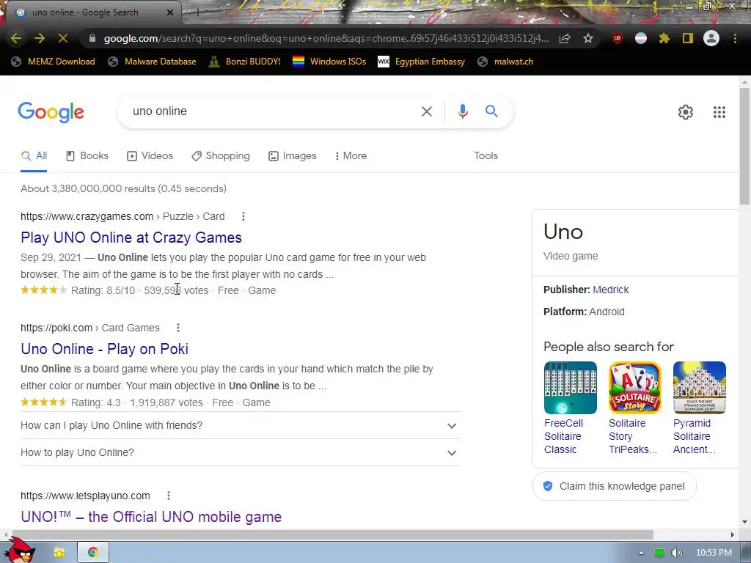This screenshot has height=563, width=751.
Task: Open the Google apps grid
Action: pyautogui.click(x=719, y=112)
